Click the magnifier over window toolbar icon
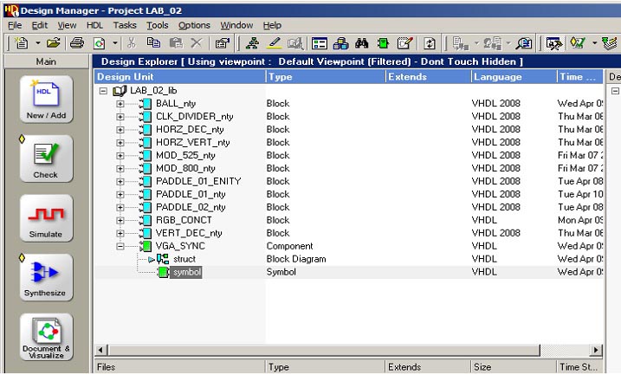The width and height of the screenshot is (621, 375). (x=524, y=42)
